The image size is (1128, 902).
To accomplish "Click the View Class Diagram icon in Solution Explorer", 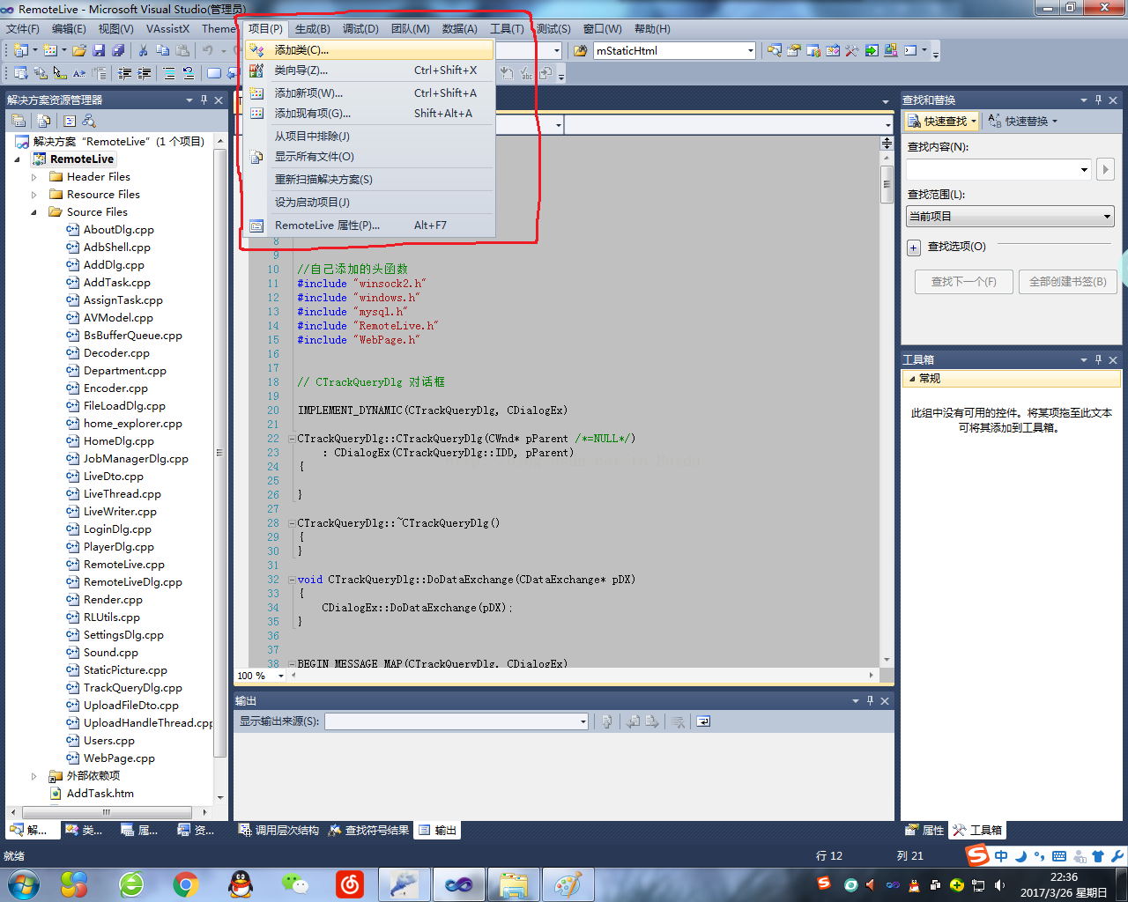I will (x=89, y=121).
